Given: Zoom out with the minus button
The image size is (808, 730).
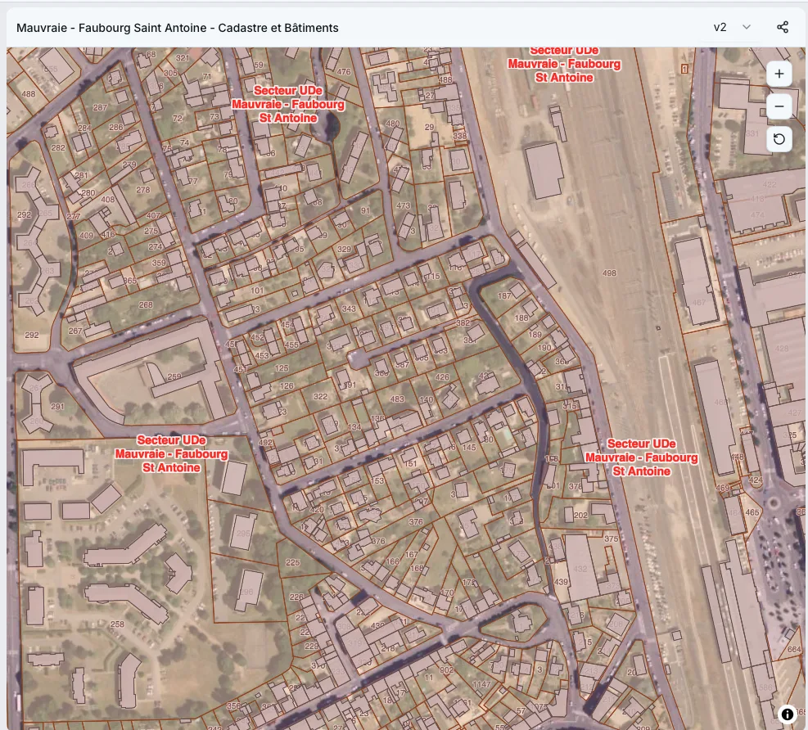Looking at the screenshot, I should pos(779,106).
